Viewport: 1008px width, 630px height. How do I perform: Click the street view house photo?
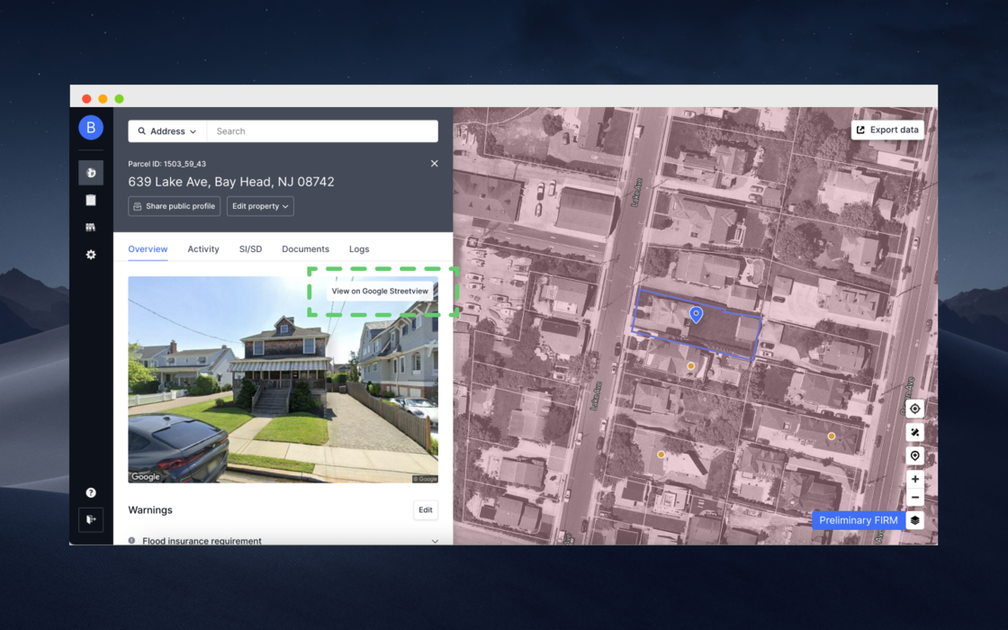coord(283,379)
